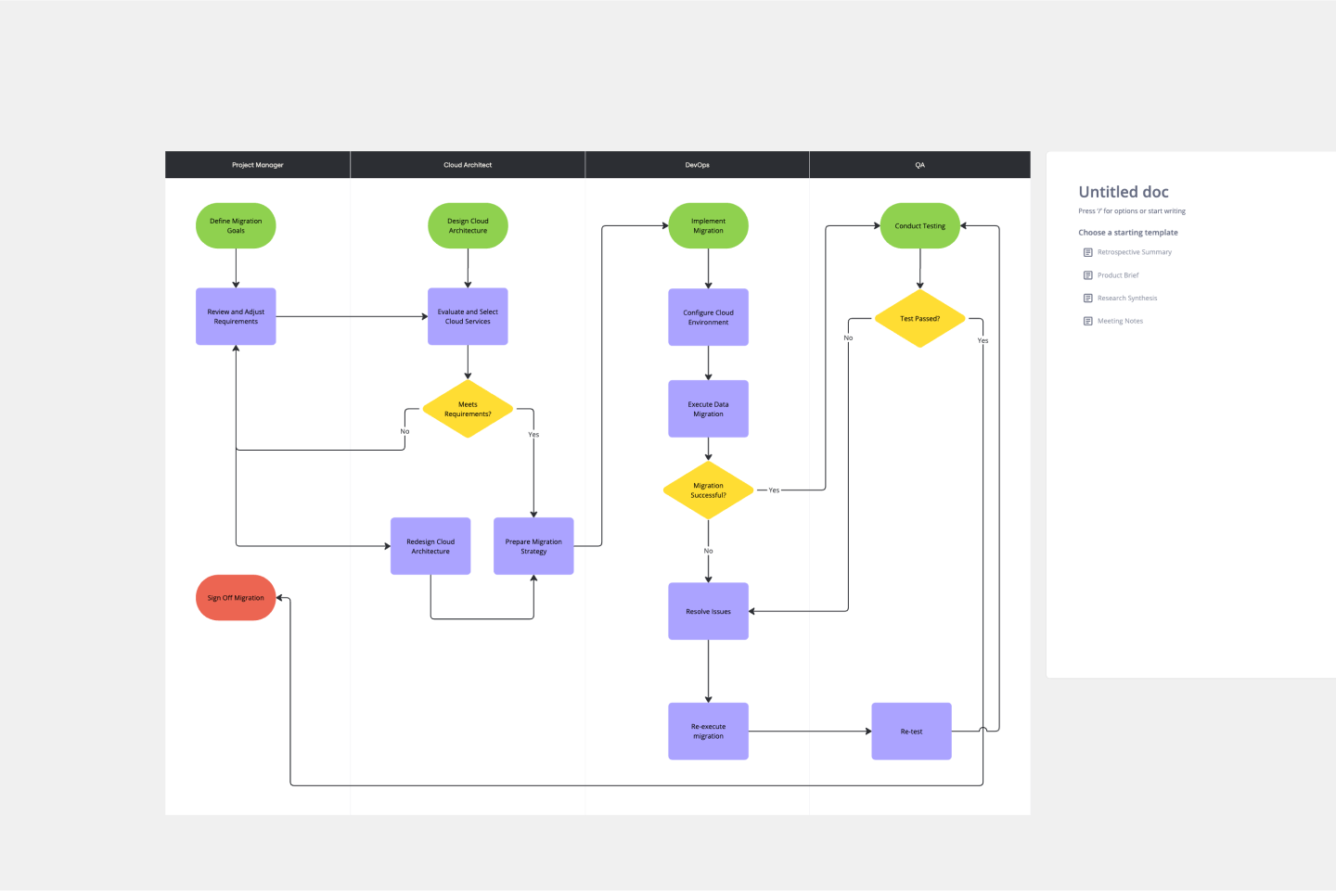Screen dimensions: 1336x891
Task: Open the Meeting Notes template
Action: coord(1120,321)
